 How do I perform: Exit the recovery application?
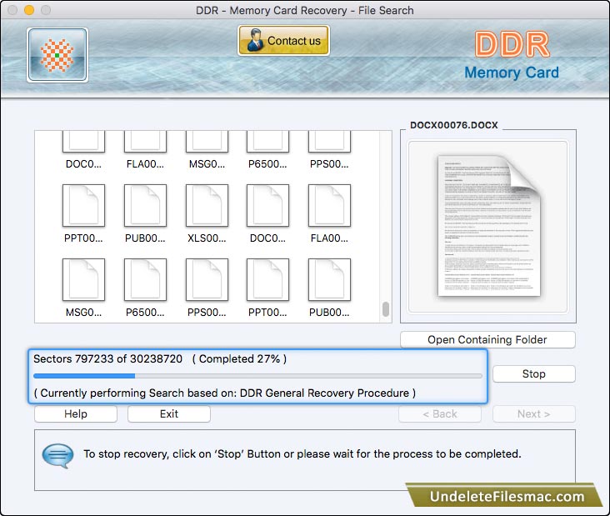tap(169, 413)
